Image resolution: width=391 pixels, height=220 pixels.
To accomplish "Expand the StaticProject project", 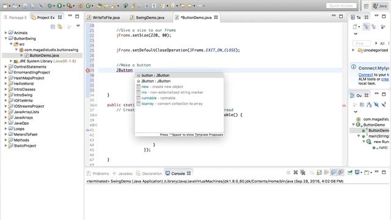I will click(x=6, y=145).
